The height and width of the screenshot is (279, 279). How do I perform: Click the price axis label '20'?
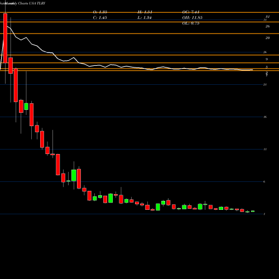pos(267,38)
